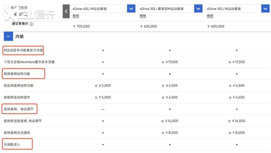
Task: Click ¥17,500 Alcantara option for 30Li 尊享型
Action: [170, 62]
